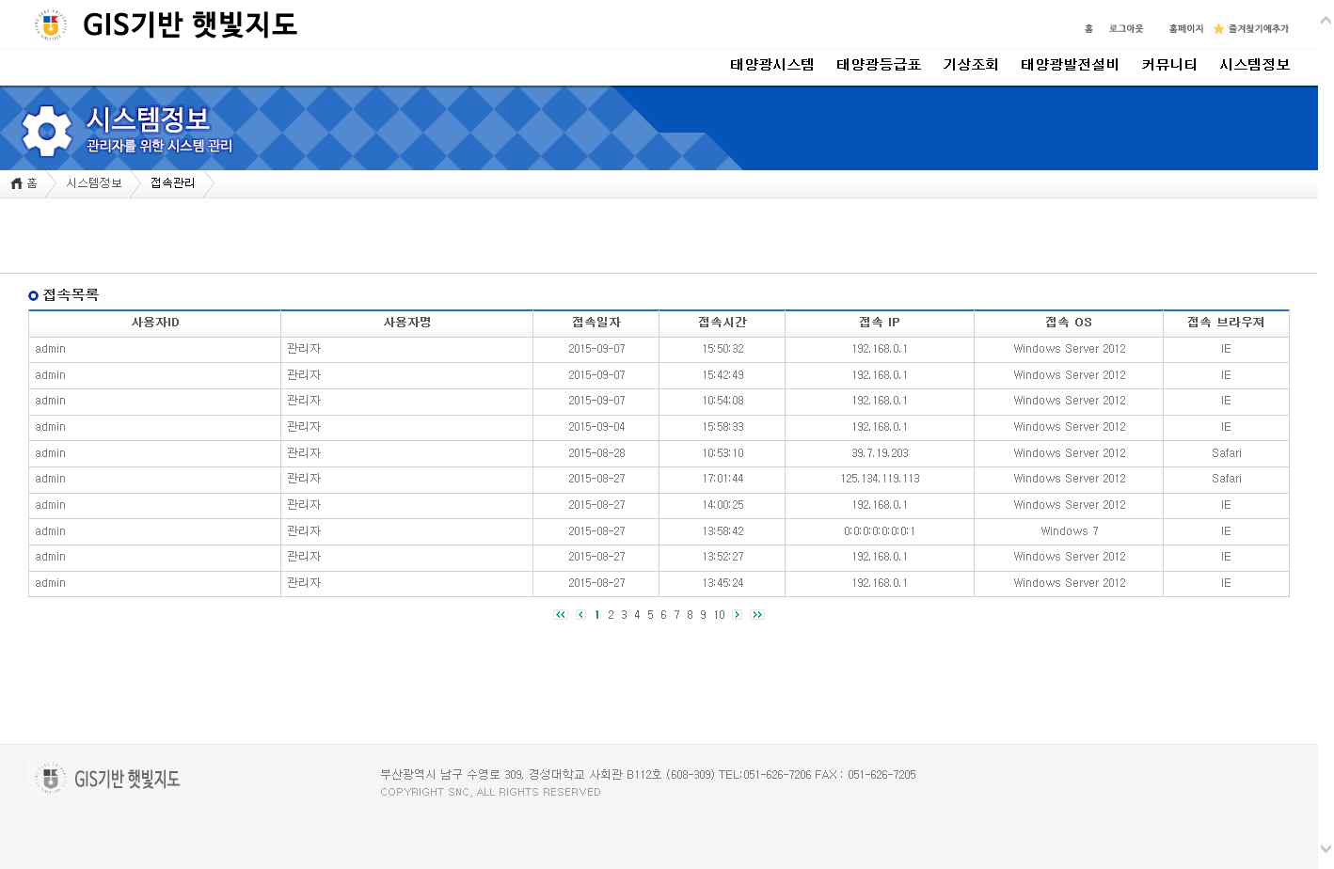The image size is (1334, 869).
Task: Click the 사용자ID column header
Action: (x=155, y=323)
